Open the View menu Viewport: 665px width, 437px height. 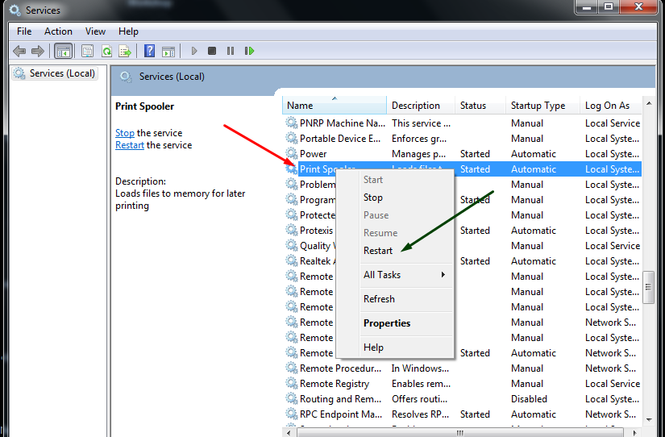click(95, 31)
